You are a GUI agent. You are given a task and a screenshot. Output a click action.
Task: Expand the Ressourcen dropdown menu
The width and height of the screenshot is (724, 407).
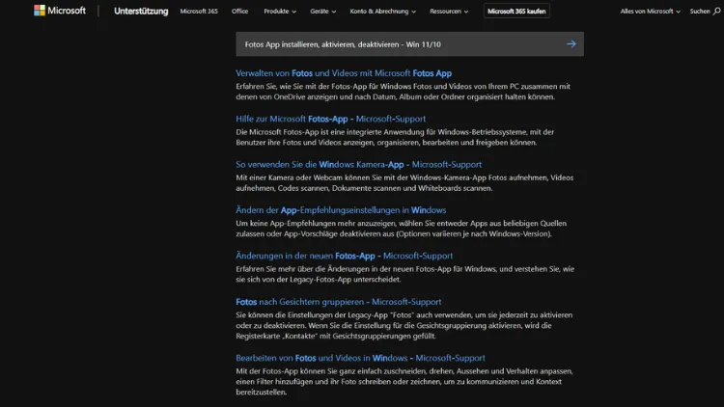449,11
